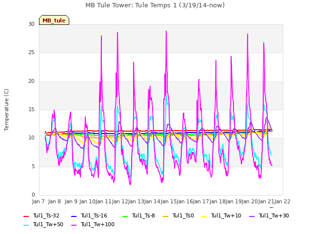This screenshot has height=234, width=312.
Task: Click the Tul1_Tw+100 legend label
Action: click(97, 224)
